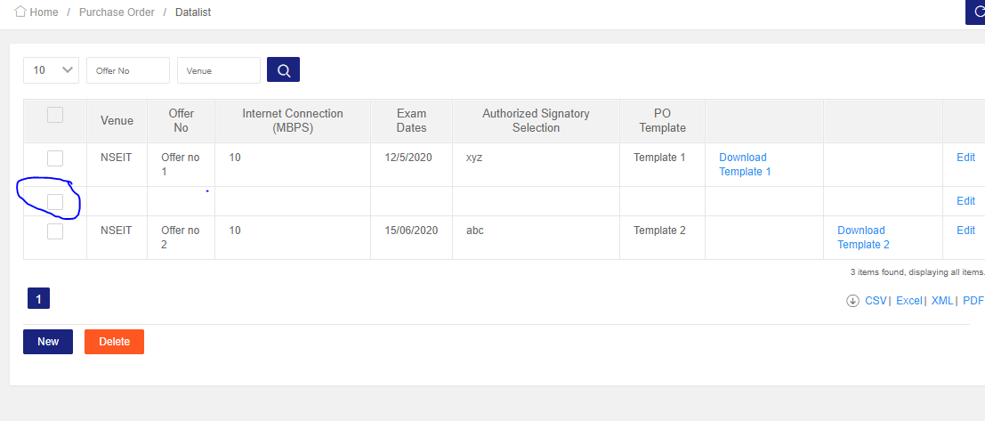Click the search magnifier button
This screenshot has width=985, height=421.
click(x=283, y=70)
